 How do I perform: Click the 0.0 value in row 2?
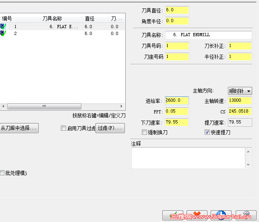pos(114,33)
